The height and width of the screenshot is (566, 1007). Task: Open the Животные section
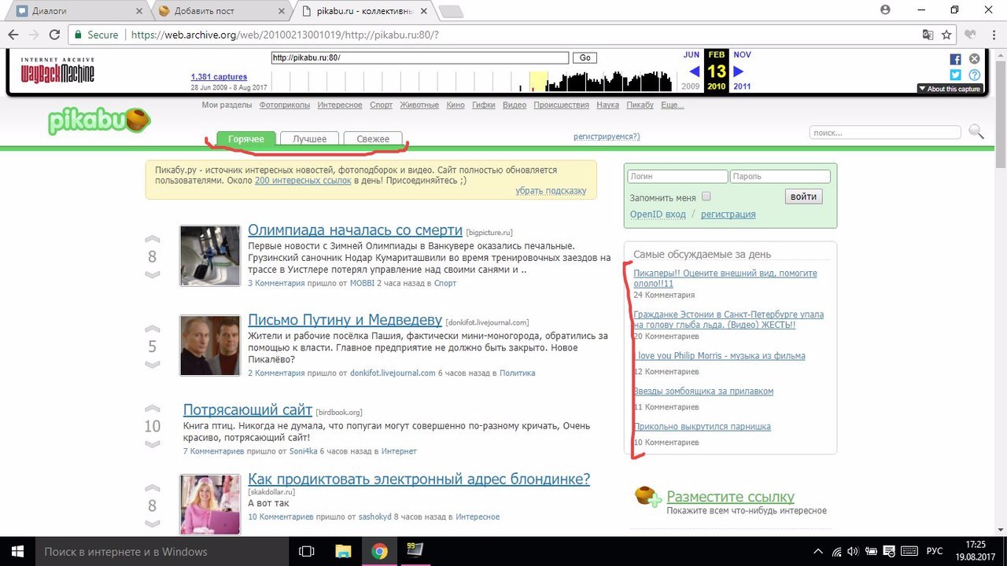coord(419,105)
